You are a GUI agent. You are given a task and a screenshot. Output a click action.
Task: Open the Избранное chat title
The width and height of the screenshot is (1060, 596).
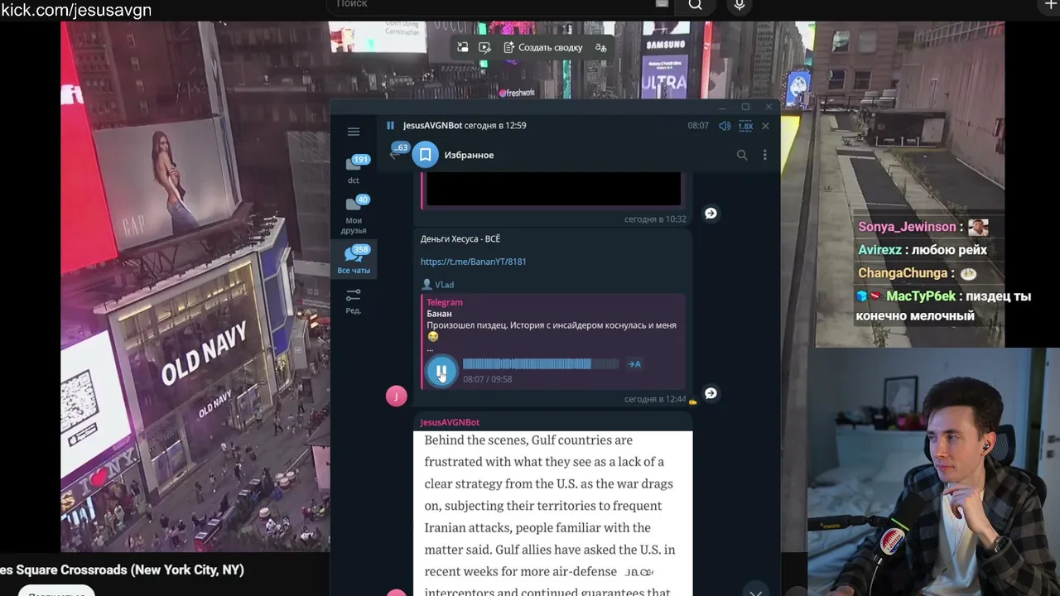(x=469, y=155)
